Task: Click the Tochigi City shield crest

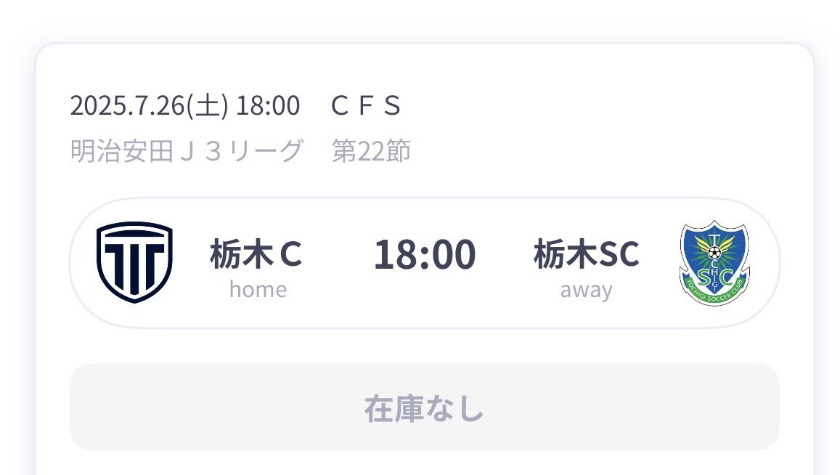Action: (x=134, y=262)
